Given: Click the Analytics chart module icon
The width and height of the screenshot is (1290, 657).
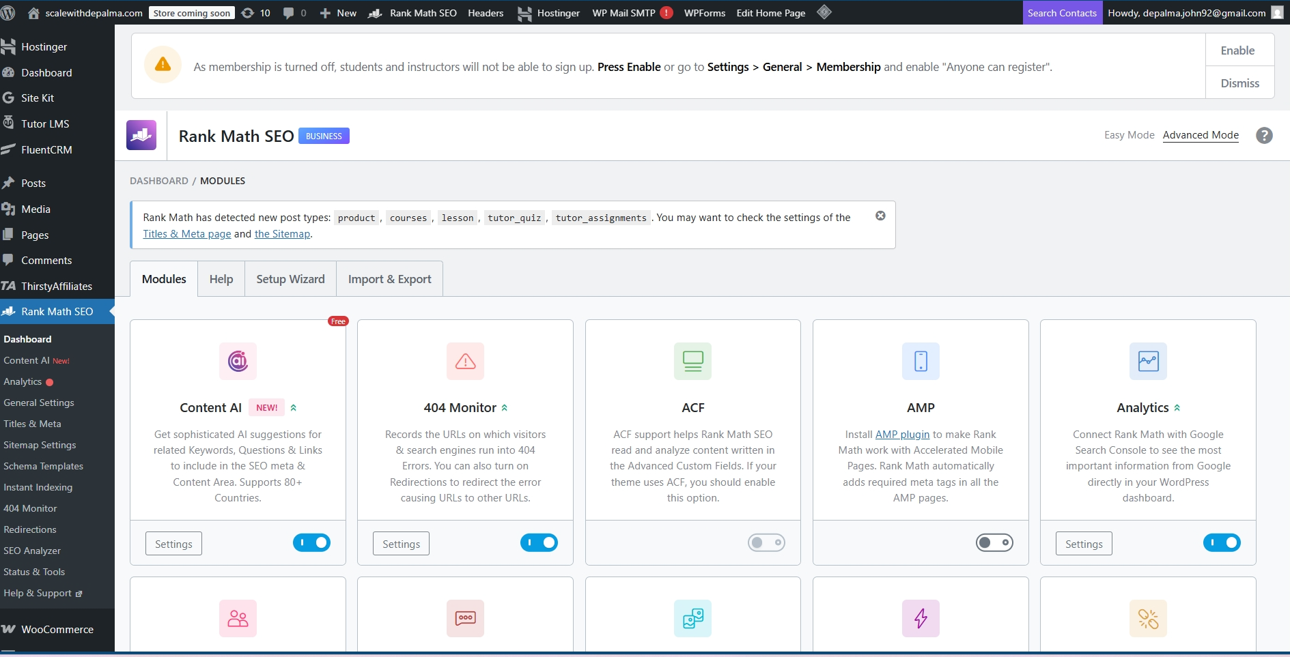Looking at the screenshot, I should tap(1148, 361).
